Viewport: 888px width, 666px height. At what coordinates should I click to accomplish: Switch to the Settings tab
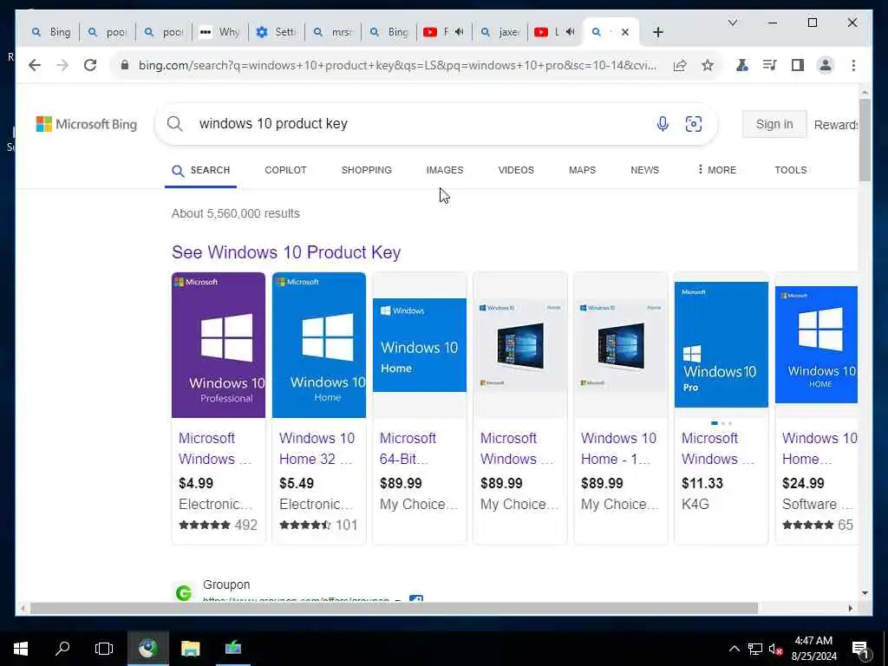pos(277,32)
